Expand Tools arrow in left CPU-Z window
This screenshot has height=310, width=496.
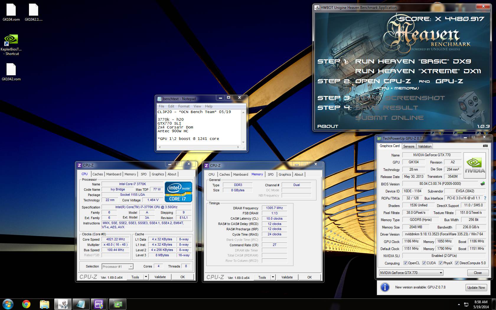[x=146, y=277]
